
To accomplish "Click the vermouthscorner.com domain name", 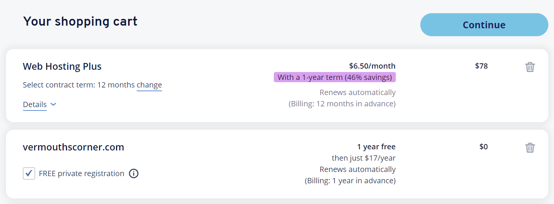I will (x=73, y=147).
